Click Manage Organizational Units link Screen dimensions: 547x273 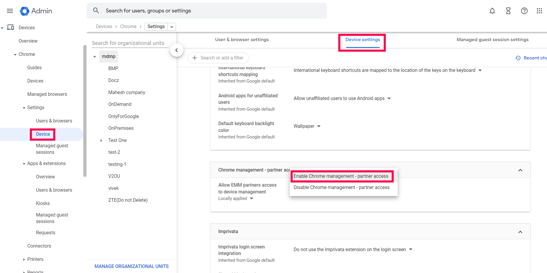click(x=131, y=266)
